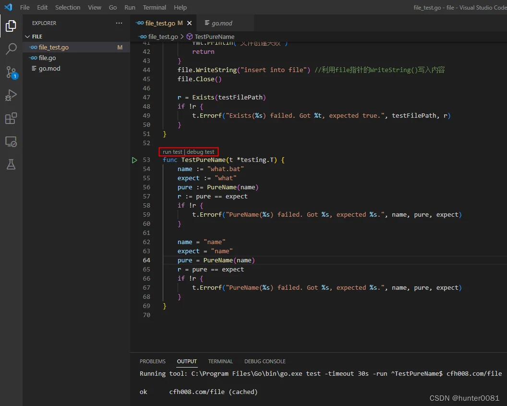Open the Run and Debug view
Screen dimensions: 507x406
tap(11, 96)
